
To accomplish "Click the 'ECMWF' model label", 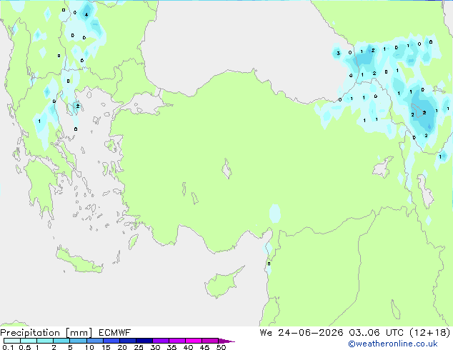I will pyautogui.click(x=115, y=333).
